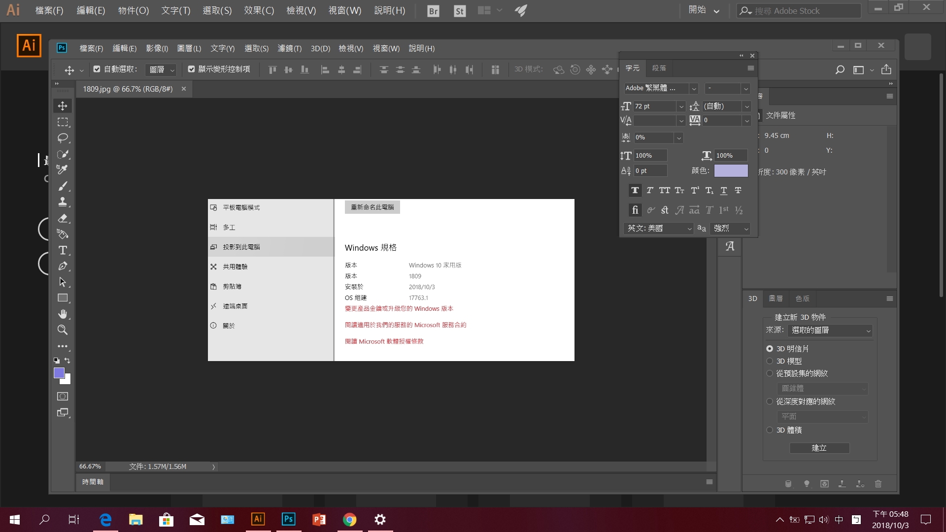Click the Underline text style button
The height and width of the screenshot is (532, 946).
[724, 190]
